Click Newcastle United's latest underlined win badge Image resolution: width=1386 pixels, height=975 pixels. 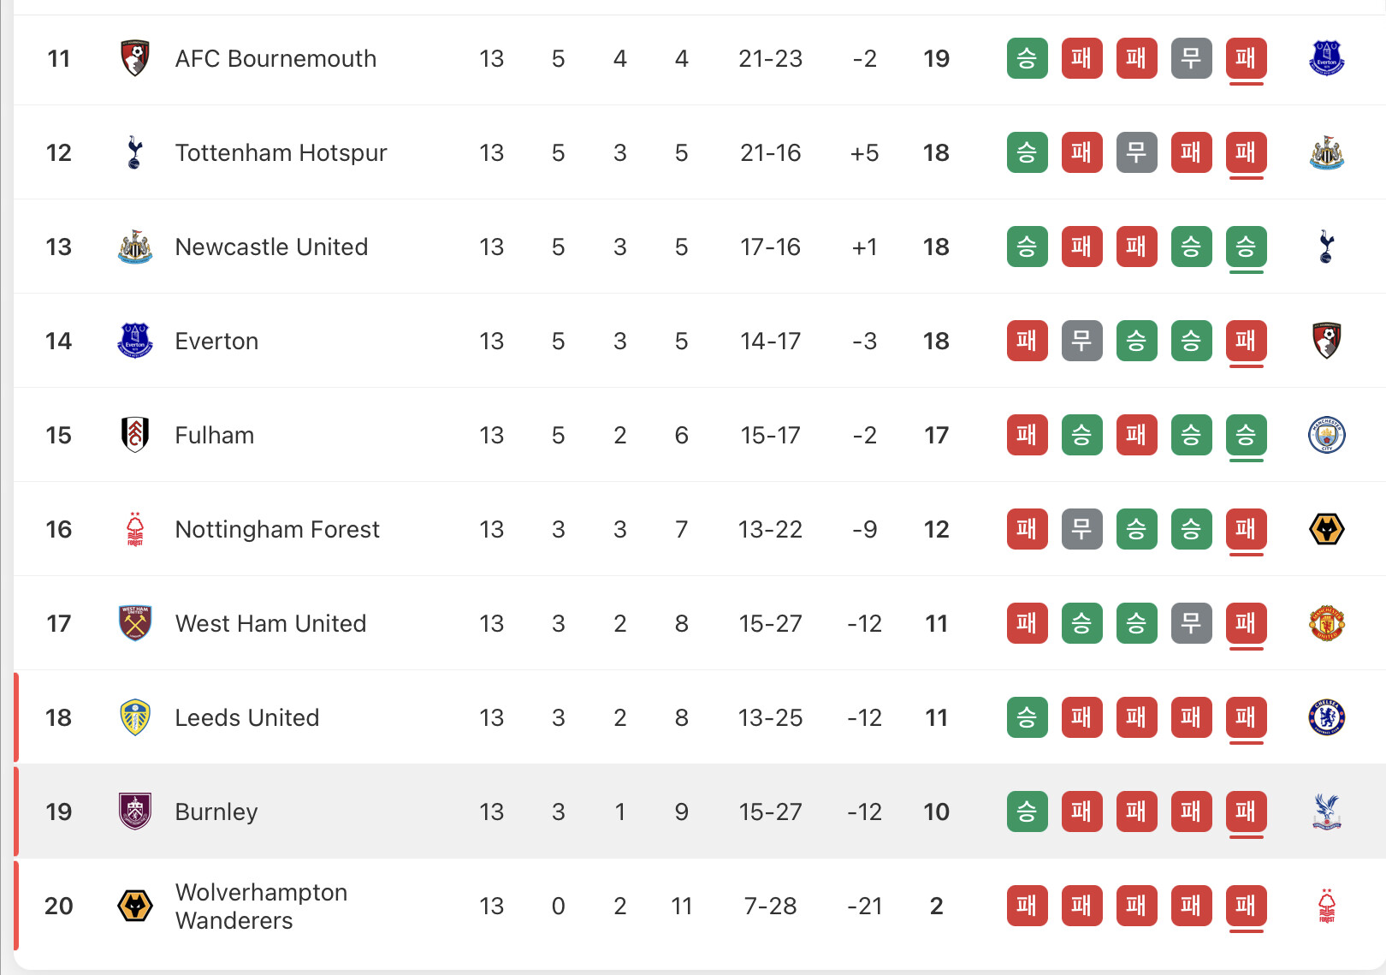coord(1246,247)
